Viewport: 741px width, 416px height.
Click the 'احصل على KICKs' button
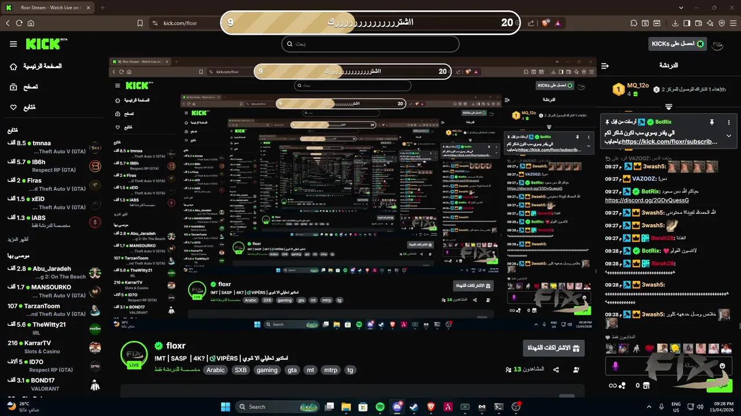point(678,44)
